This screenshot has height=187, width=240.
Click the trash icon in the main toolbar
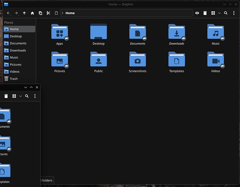(x=205, y=13)
